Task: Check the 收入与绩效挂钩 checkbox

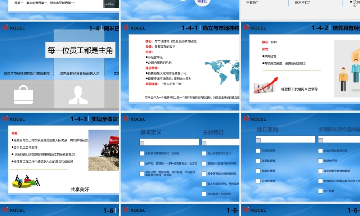Action: click(204, 184)
